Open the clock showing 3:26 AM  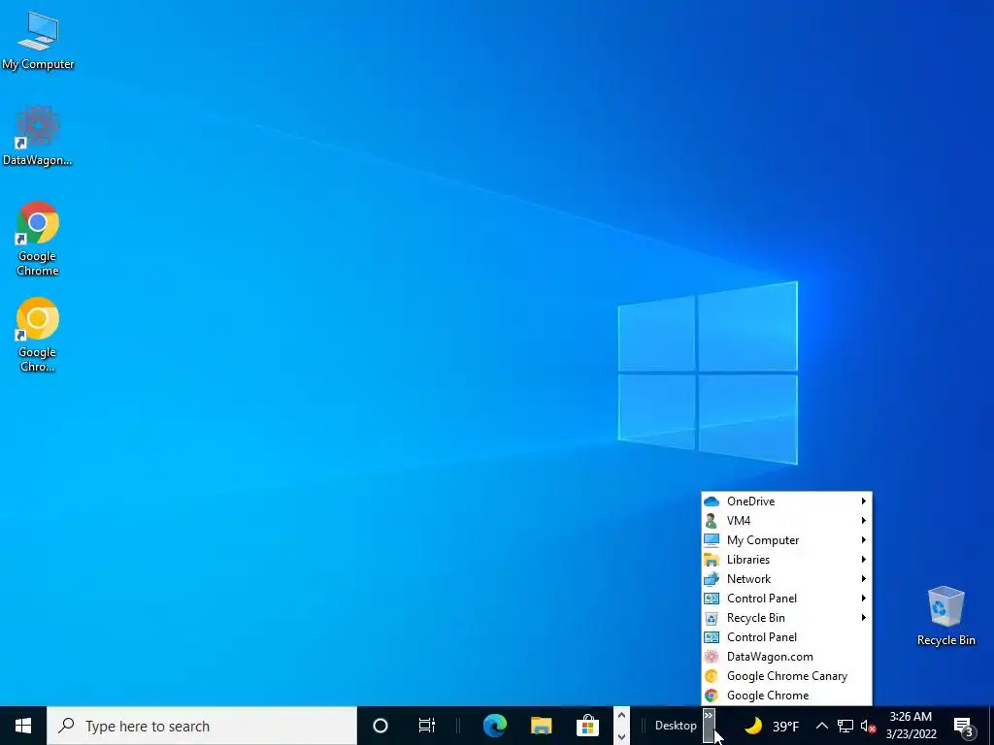(911, 726)
